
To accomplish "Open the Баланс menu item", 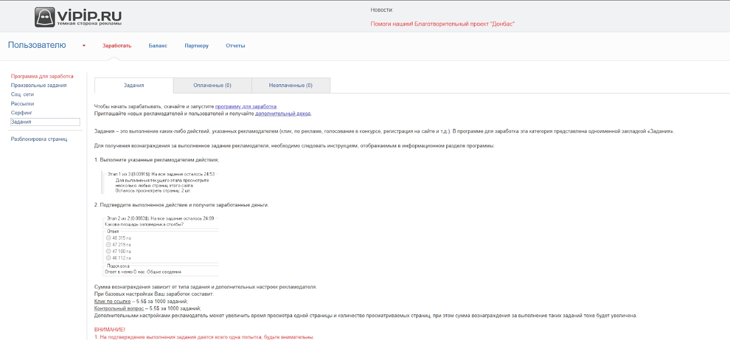I will [158, 46].
